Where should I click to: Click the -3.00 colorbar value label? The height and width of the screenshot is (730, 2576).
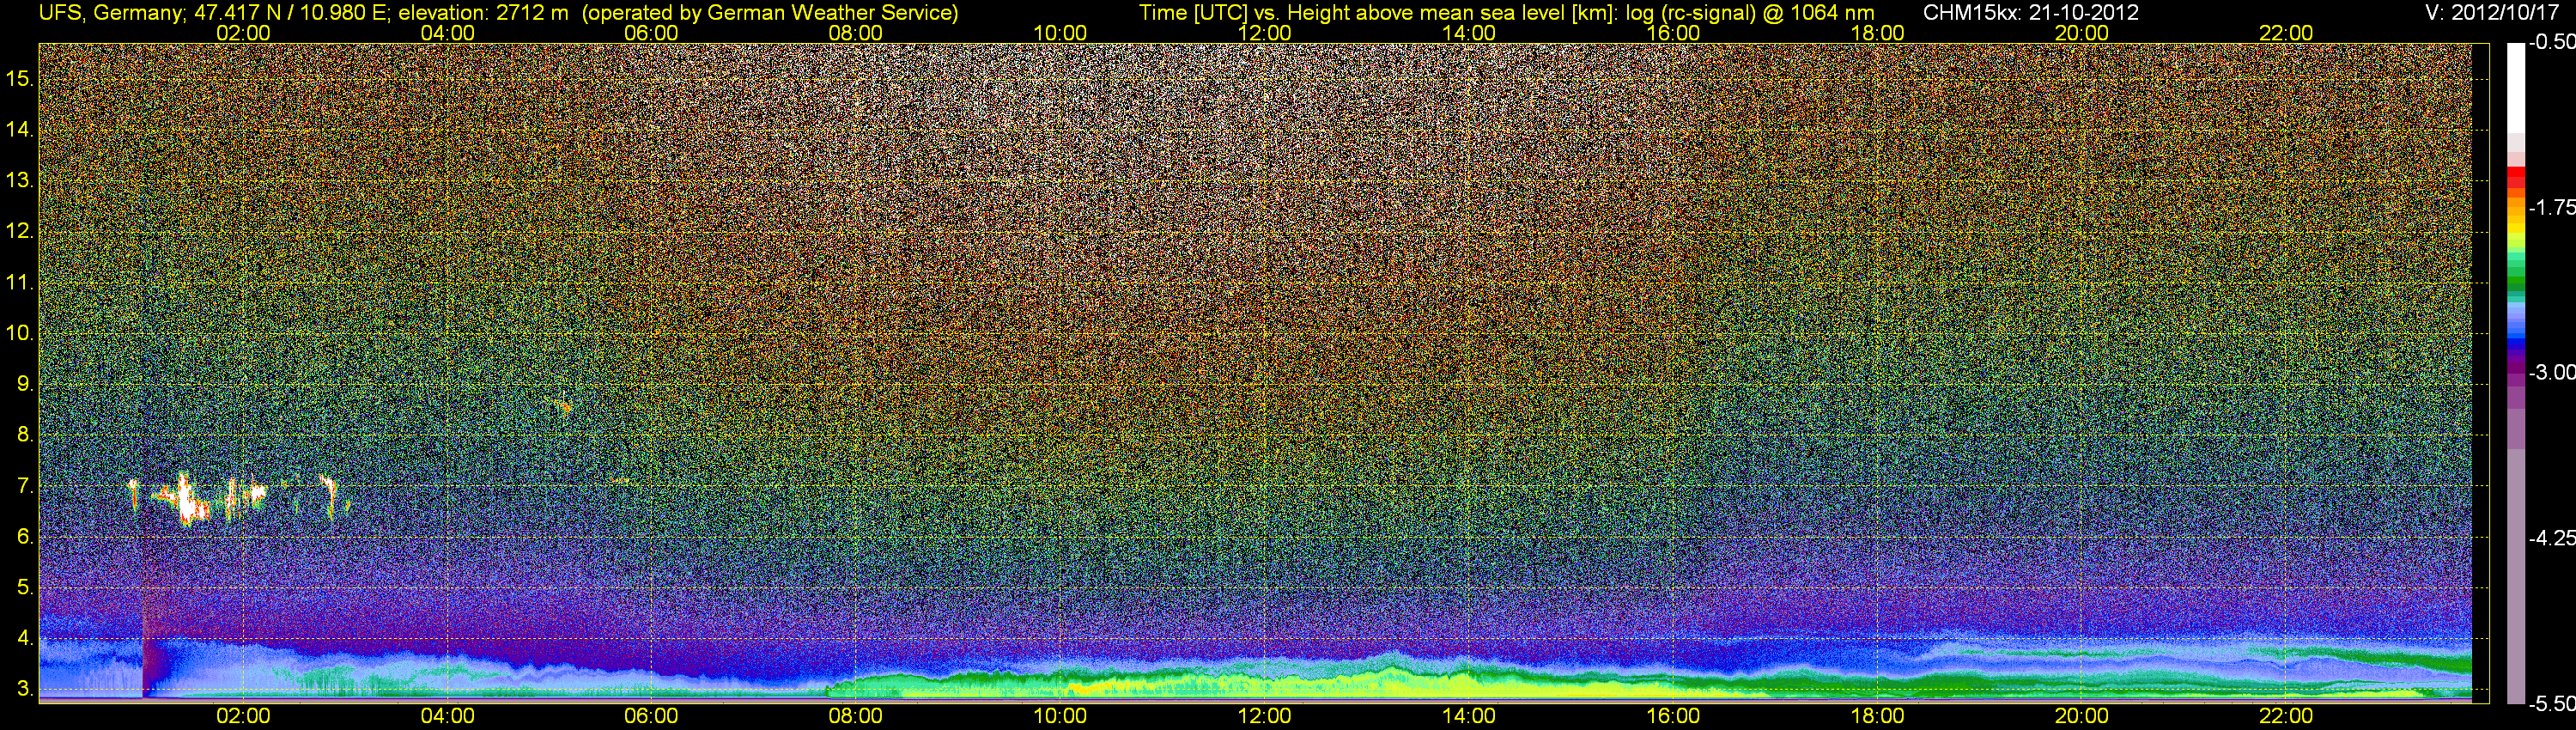pos(2552,372)
